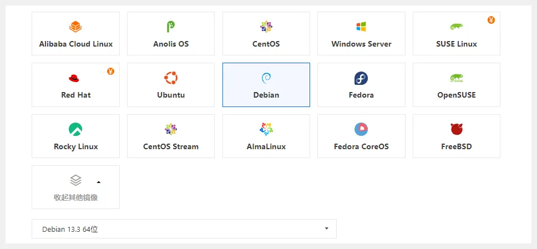Click the 收起其他镜像 stacked layers icon

click(76, 180)
